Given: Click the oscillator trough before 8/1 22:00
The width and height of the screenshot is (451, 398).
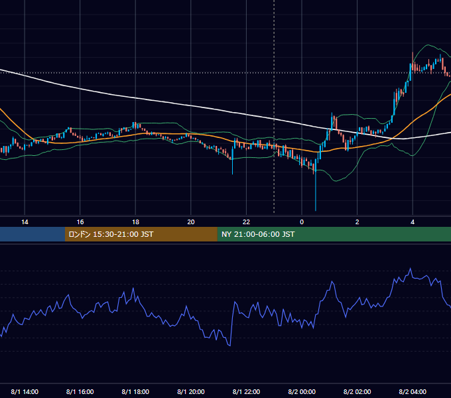Looking at the screenshot, I should coord(230,345).
